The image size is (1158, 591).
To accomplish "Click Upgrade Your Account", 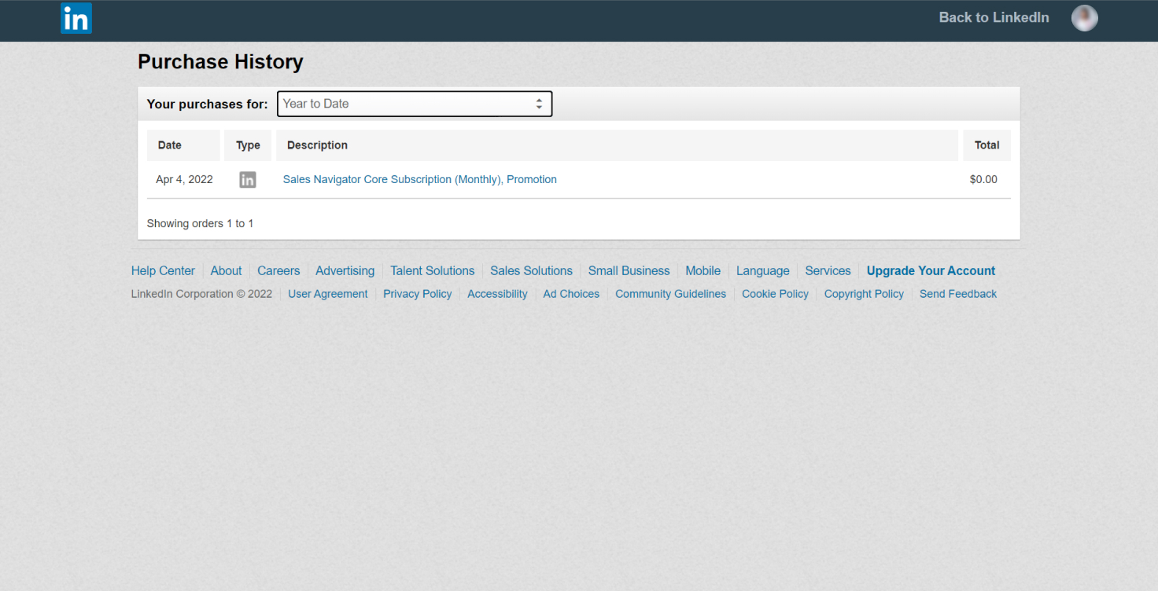I will 931,271.
